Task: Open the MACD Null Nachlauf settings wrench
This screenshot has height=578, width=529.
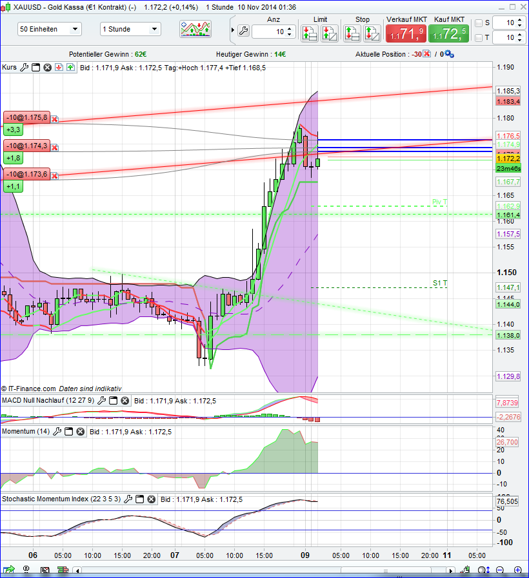Action: pyautogui.click(x=102, y=400)
